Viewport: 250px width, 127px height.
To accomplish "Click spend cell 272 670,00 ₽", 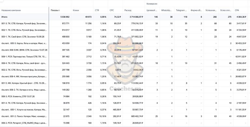I will coord(137,63).
